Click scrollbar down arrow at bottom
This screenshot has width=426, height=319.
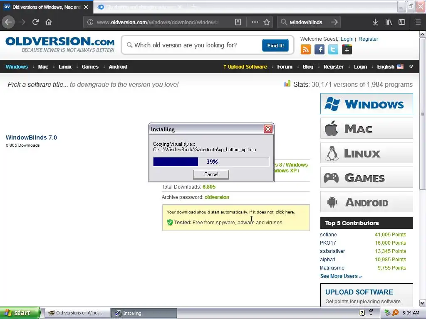(423, 303)
